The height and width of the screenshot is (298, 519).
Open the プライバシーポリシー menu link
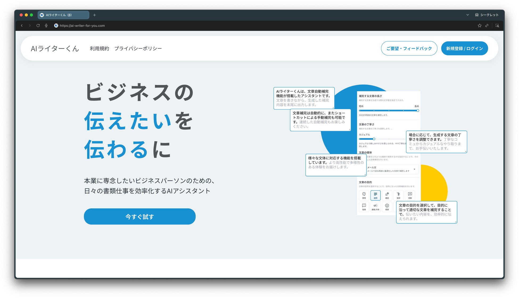click(138, 48)
